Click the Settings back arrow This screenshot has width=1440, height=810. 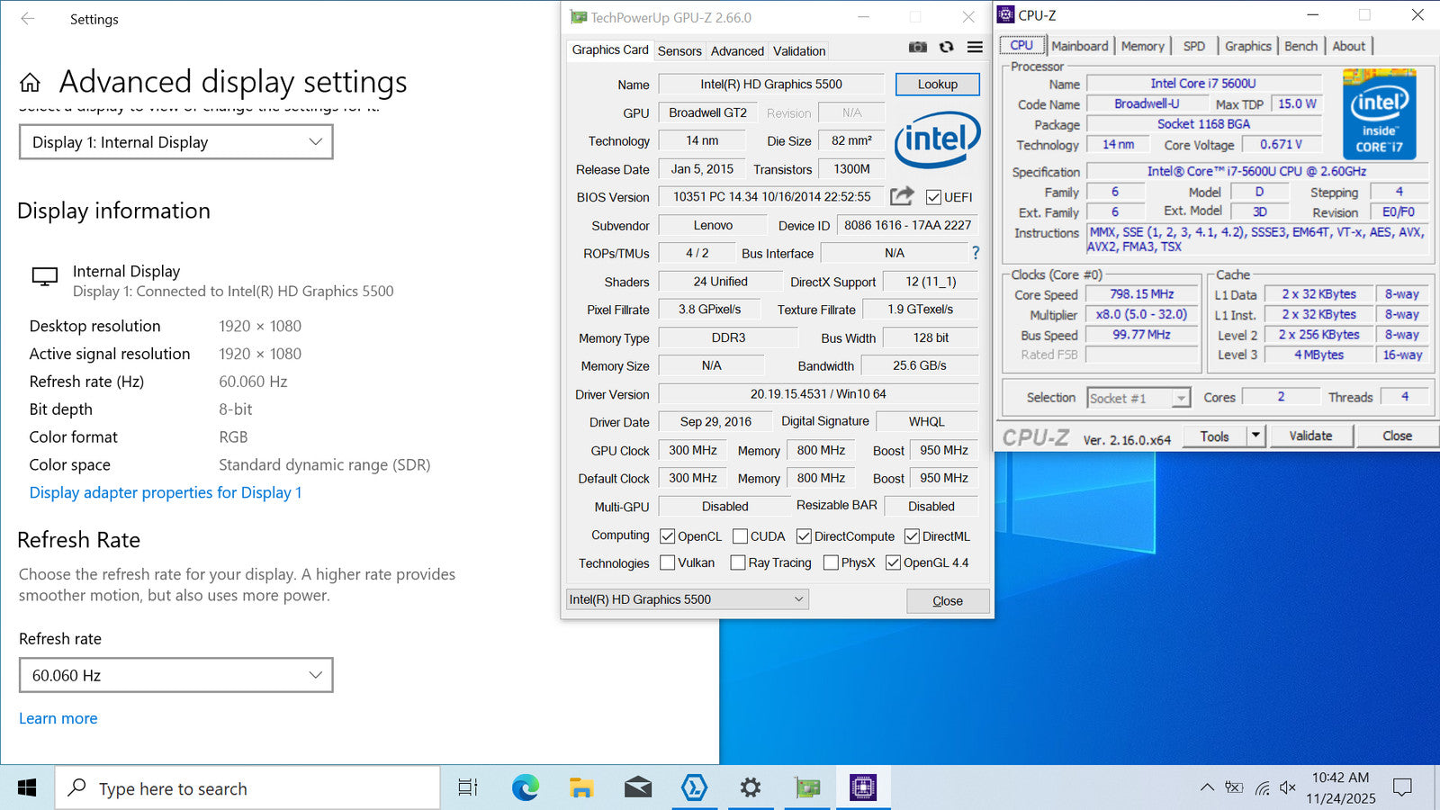(28, 19)
